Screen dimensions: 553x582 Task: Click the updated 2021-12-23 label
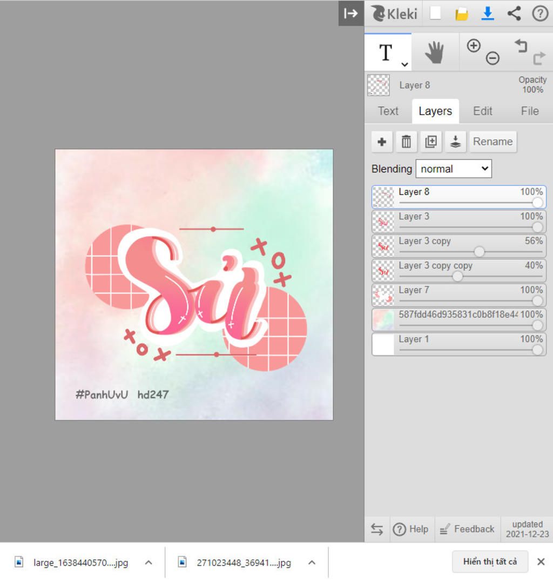[x=527, y=529]
